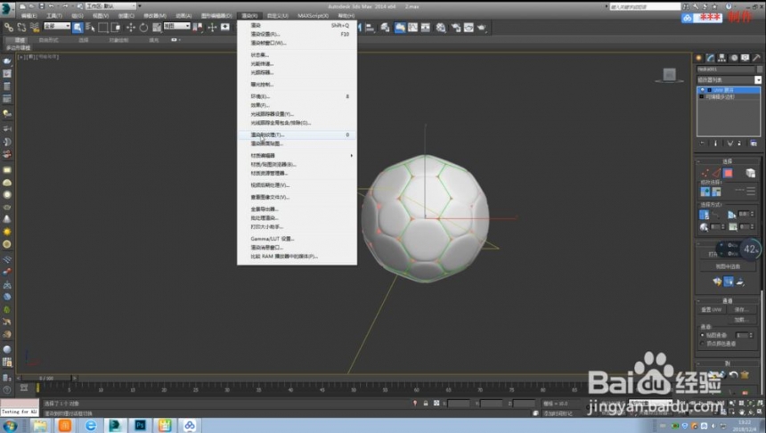Screen dimensions: 766x433
Task: Click Configure Modifier Sets icon below stack
Action: (x=754, y=143)
